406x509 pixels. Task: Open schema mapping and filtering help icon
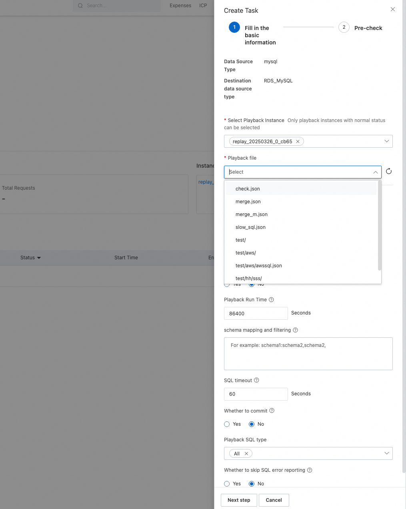(295, 330)
